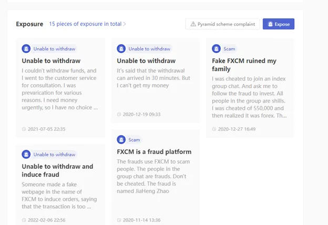The image size is (328, 225).
Task: Click text 'The frauds use FXCM to scam'
Action: tap(153, 176)
